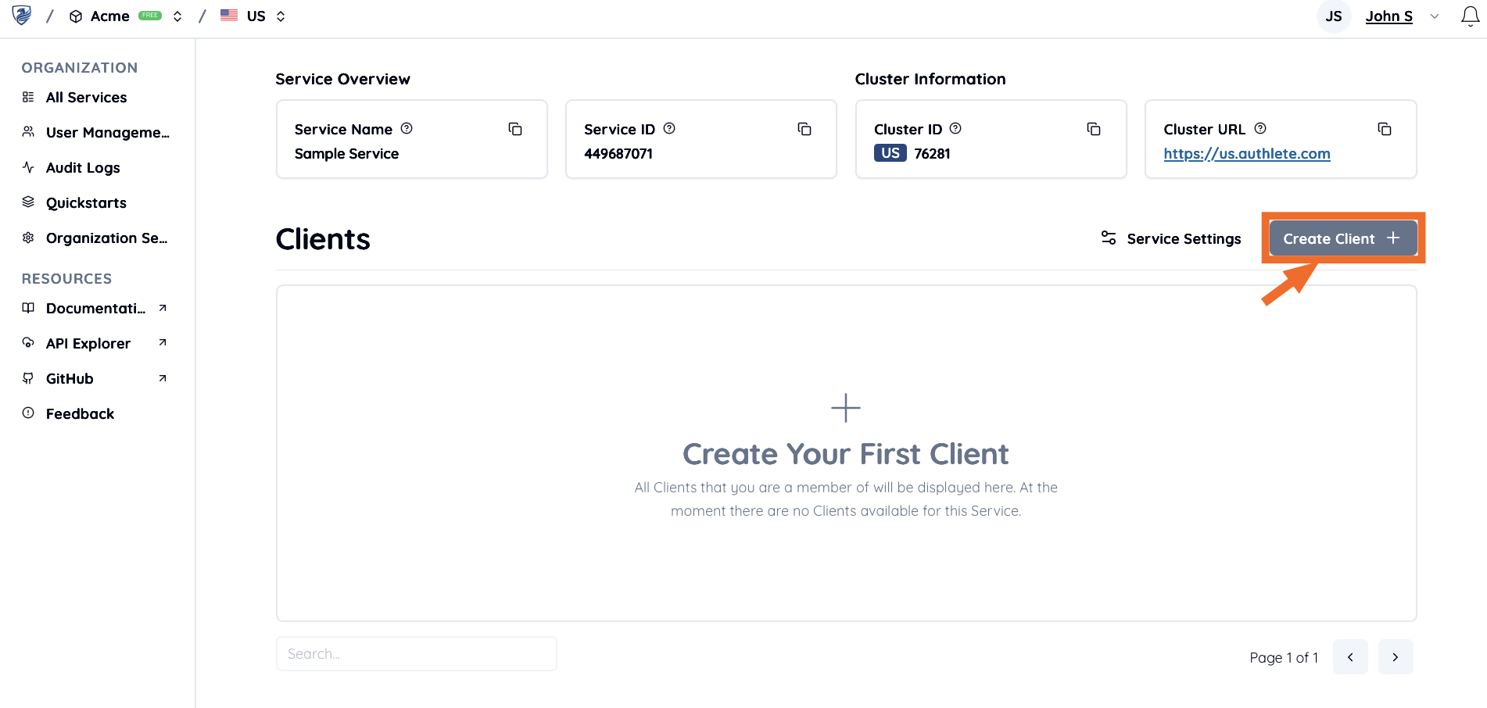This screenshot has width=1487, height=708.
Task: Click the Acme organization cube icon
Action: pyautogui.click(x=76, y=16)
